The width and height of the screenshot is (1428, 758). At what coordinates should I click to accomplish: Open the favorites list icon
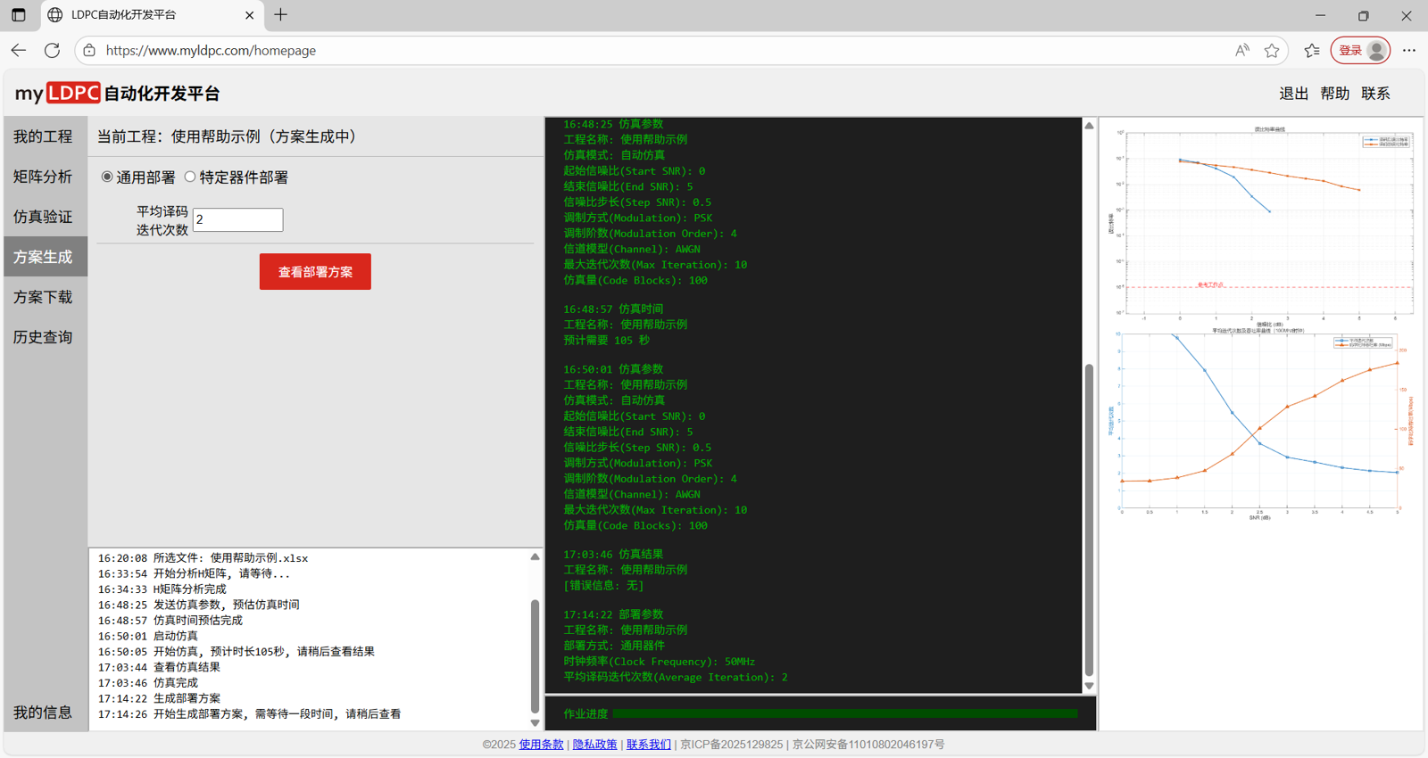[x=1311, y=51]
